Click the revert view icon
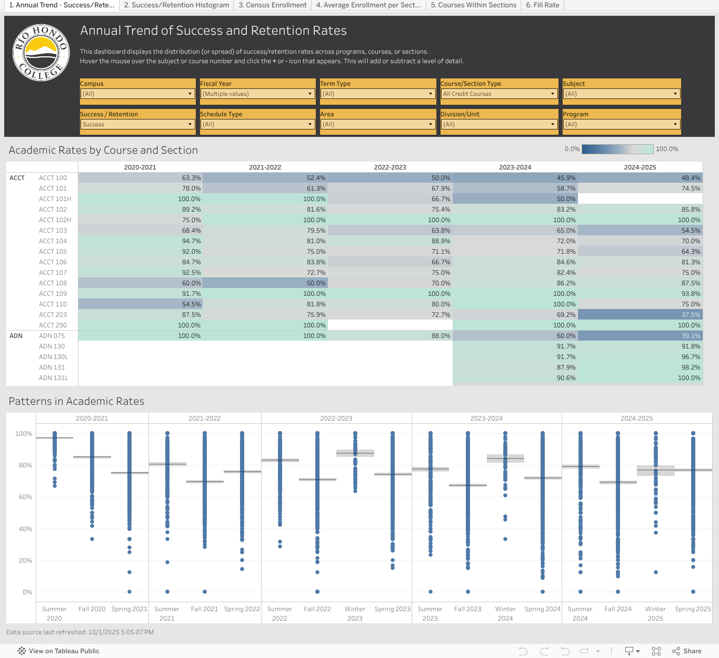The width and height of the screenshot is (719, 658). point(565,651)
